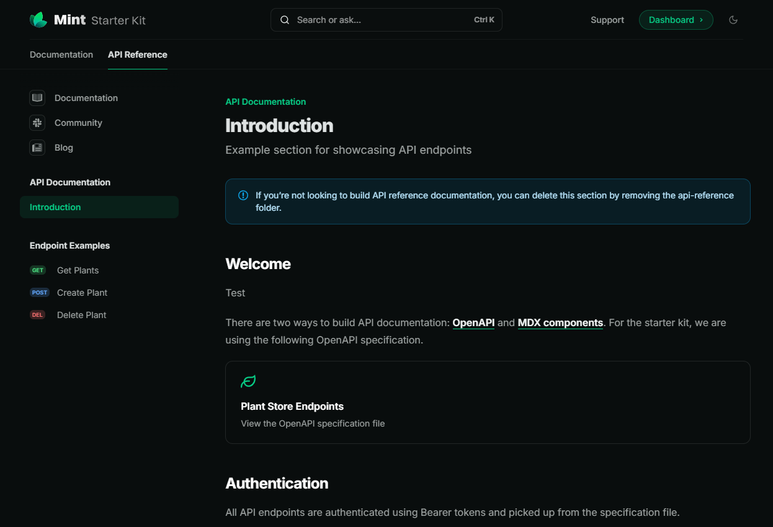Click the POST badge beside Create Plant
The width and height of the screenshot is (773, 527).
tap(39, 292)
